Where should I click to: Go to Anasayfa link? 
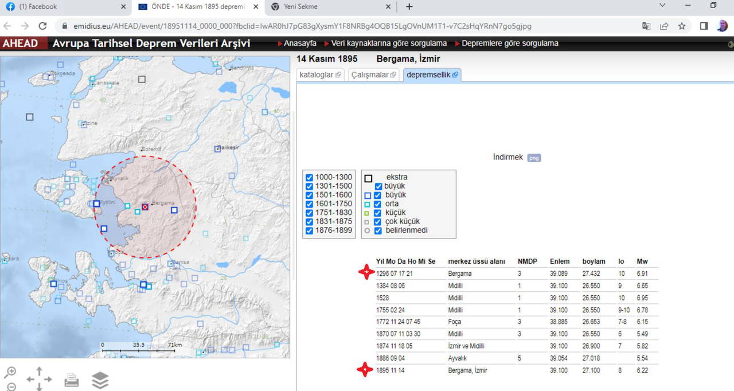[x=300, y=44]
